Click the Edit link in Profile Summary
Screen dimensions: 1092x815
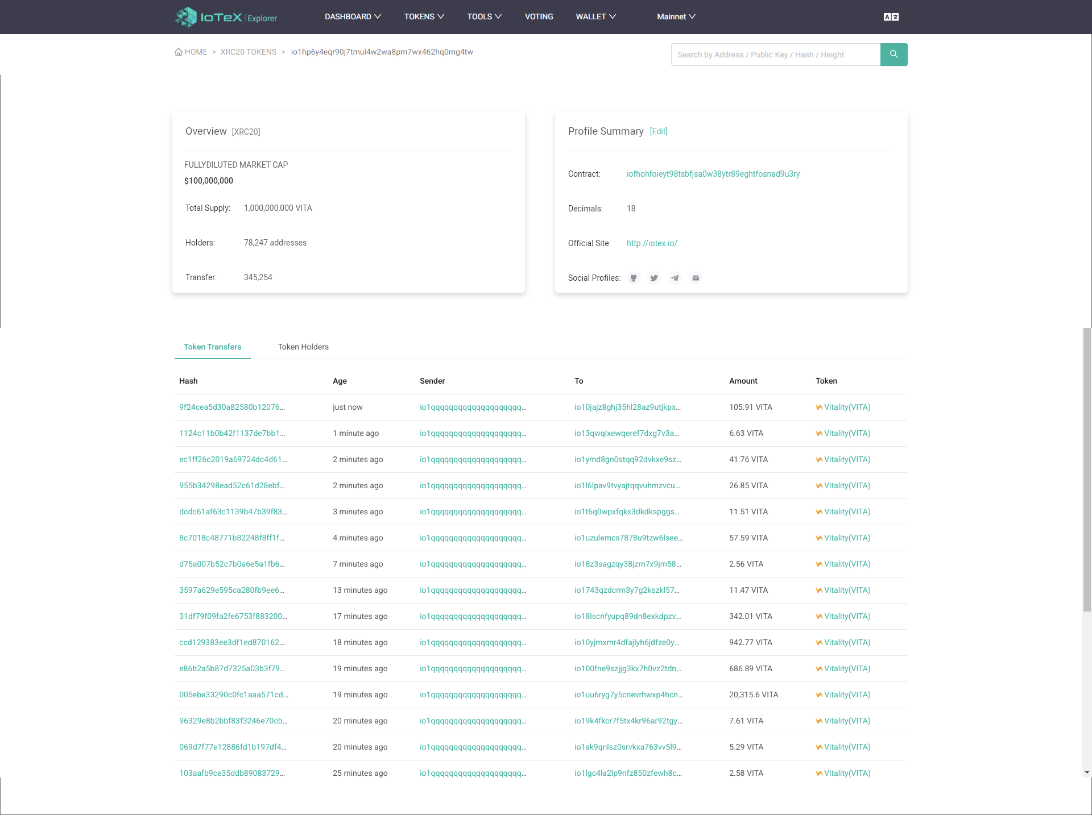coord(658,131)
